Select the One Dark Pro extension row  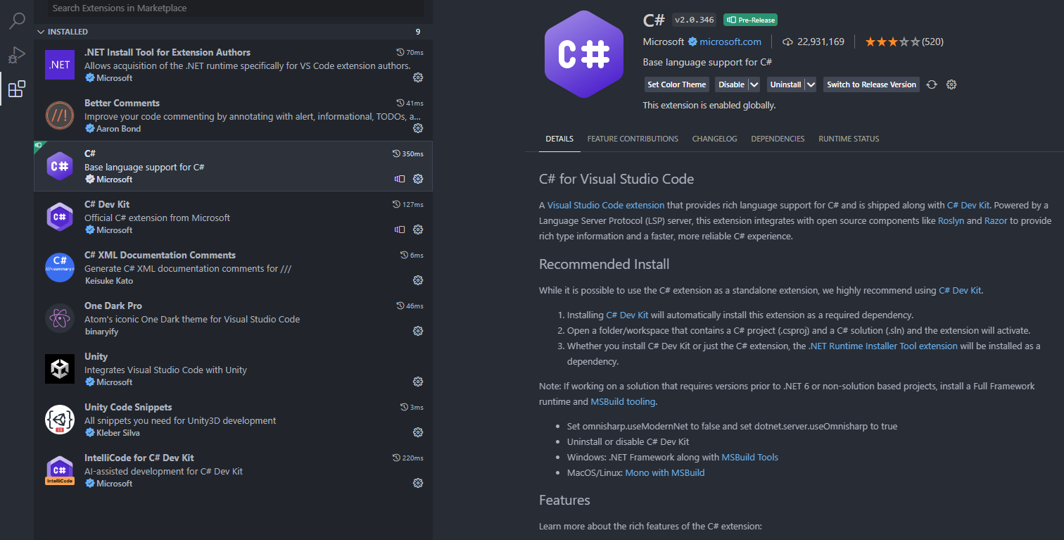[233, 318]
